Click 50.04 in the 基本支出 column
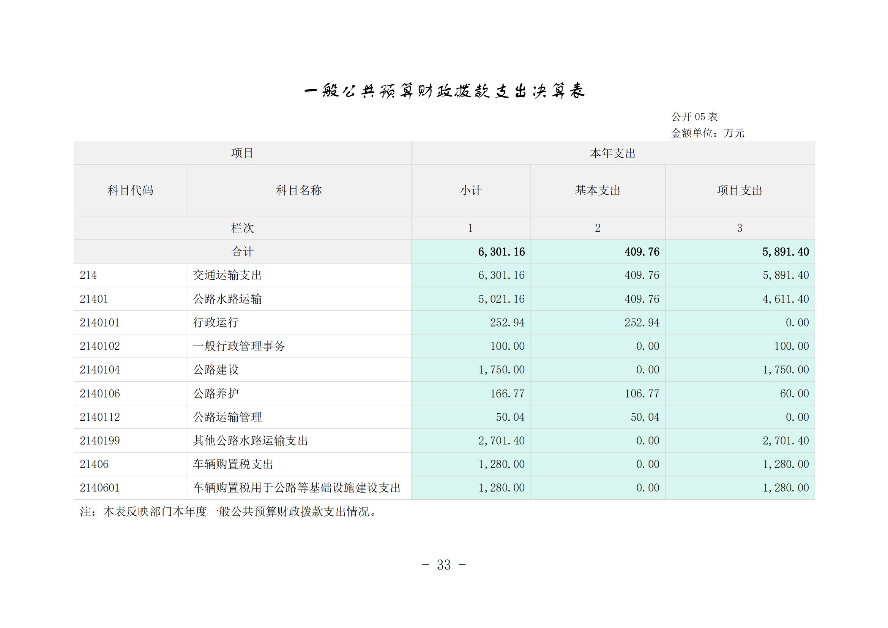The width and height of the screenshot is (888, 628). pyautogui.click(x=645, y=417)
